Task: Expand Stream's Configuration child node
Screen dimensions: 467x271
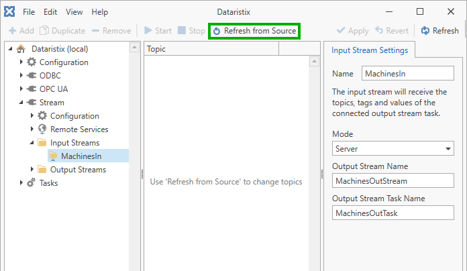Action: [x=32, y=115]
